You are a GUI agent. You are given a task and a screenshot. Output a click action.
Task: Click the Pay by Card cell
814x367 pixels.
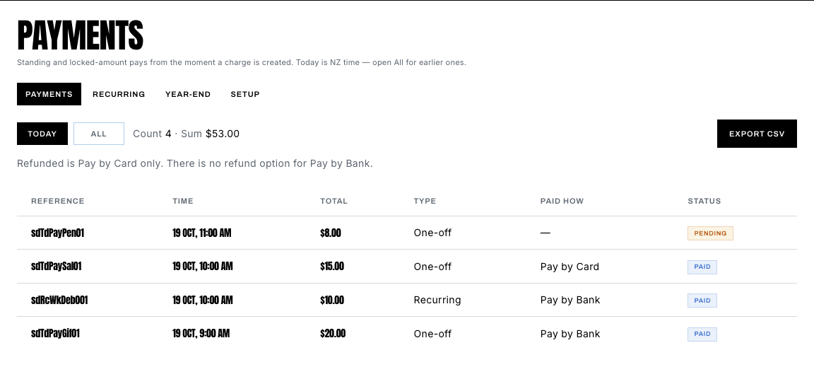tap(570, 267)
